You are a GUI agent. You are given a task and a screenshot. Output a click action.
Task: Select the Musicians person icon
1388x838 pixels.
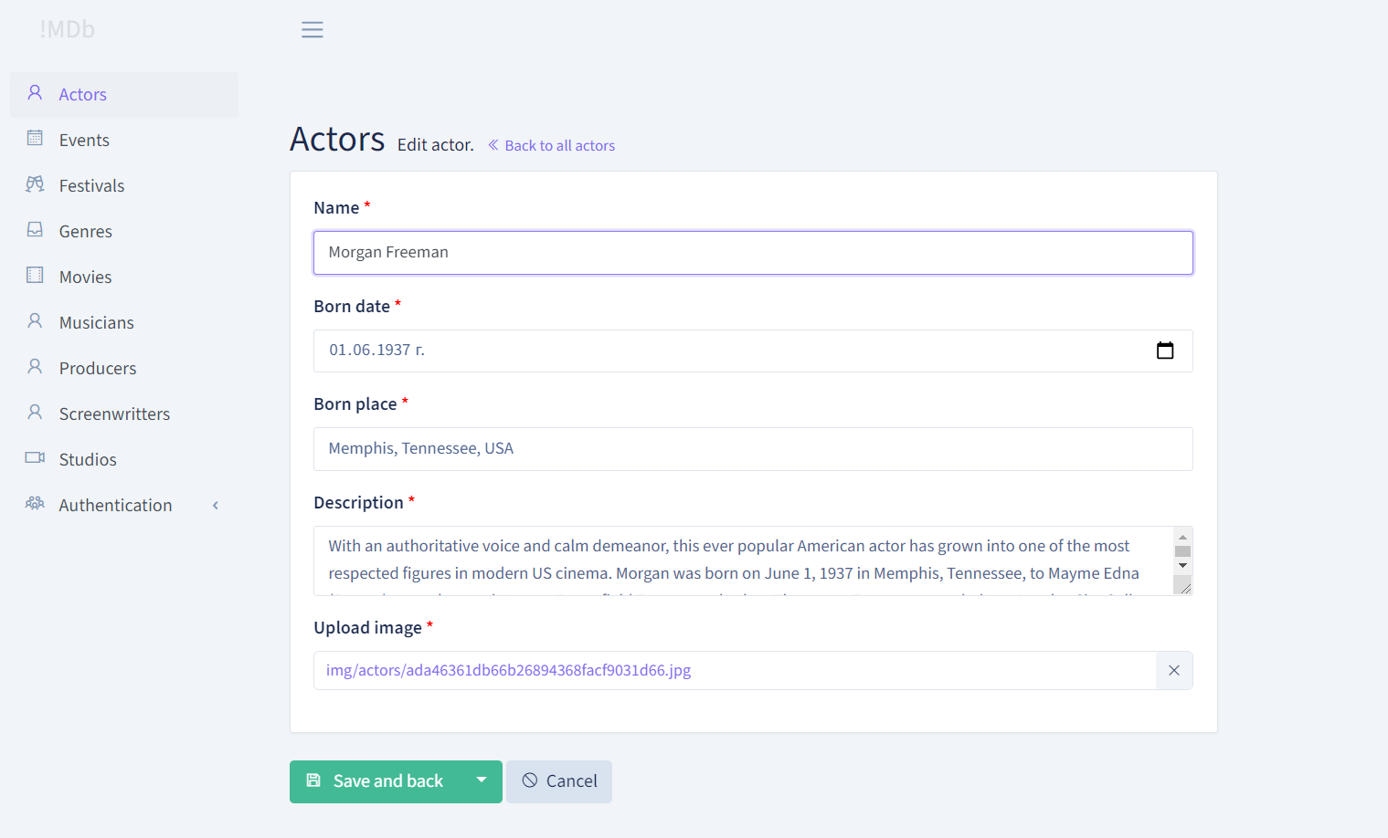[x=35, y=321]
